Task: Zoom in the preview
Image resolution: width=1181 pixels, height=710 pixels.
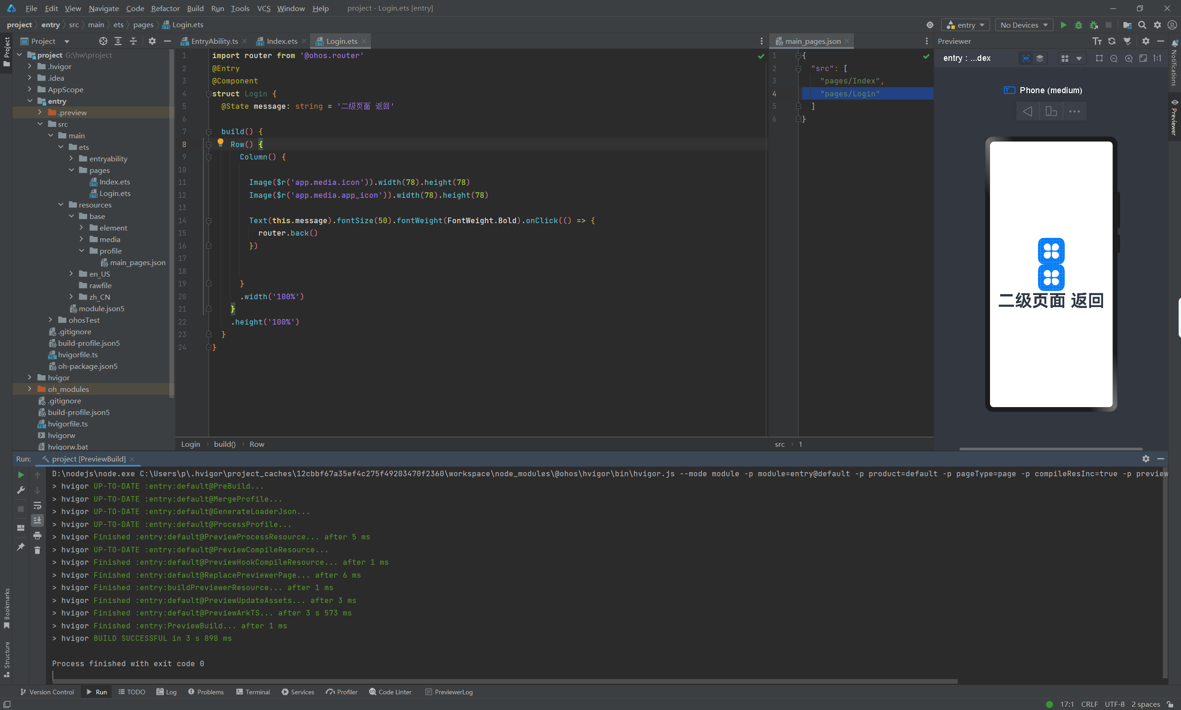Action: [1129, 59]
